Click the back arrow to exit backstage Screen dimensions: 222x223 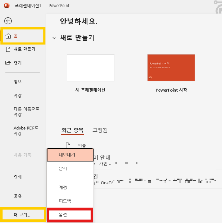pyautogui.click(x=8, y=21)
